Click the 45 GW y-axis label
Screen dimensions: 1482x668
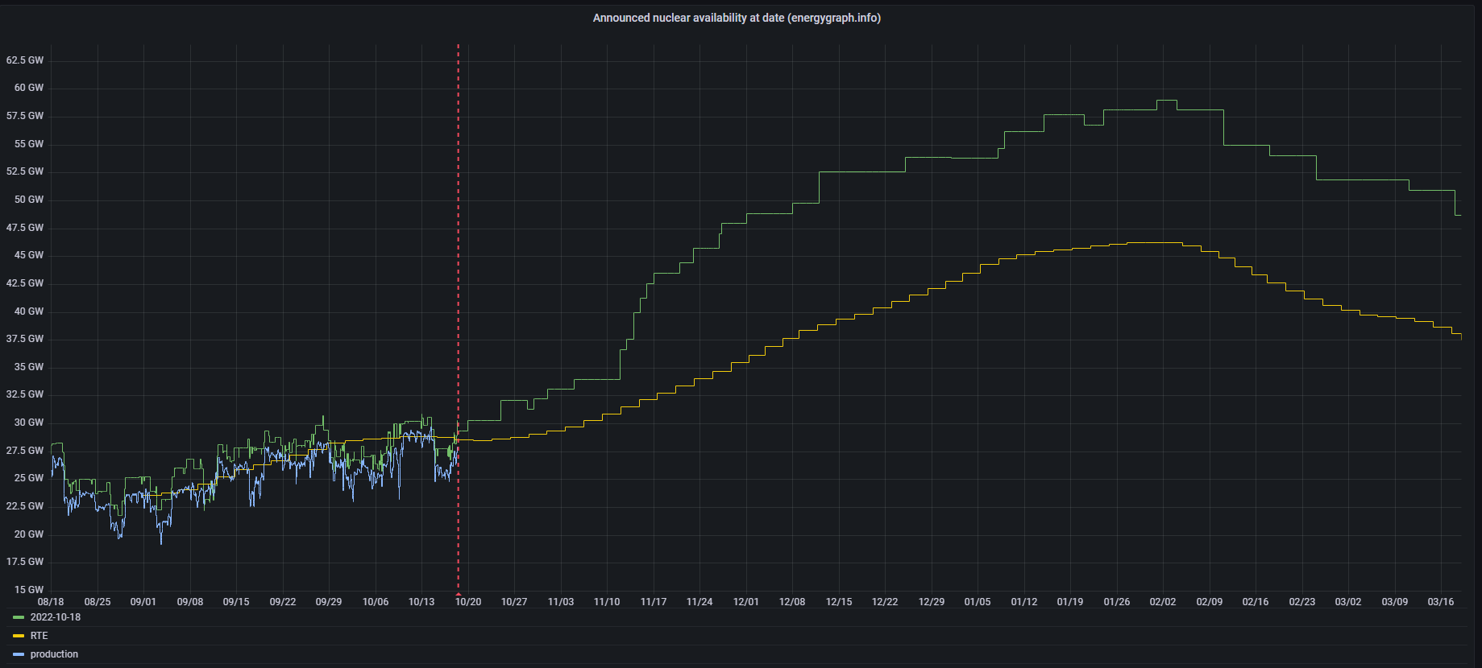pyautogui.click(x=29, y=255)
